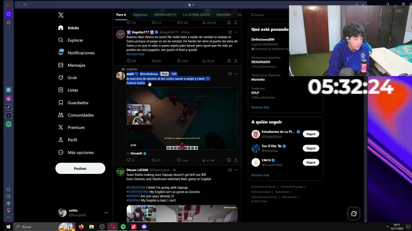Open browser tab menu dots near reload

tap(19, 5)
